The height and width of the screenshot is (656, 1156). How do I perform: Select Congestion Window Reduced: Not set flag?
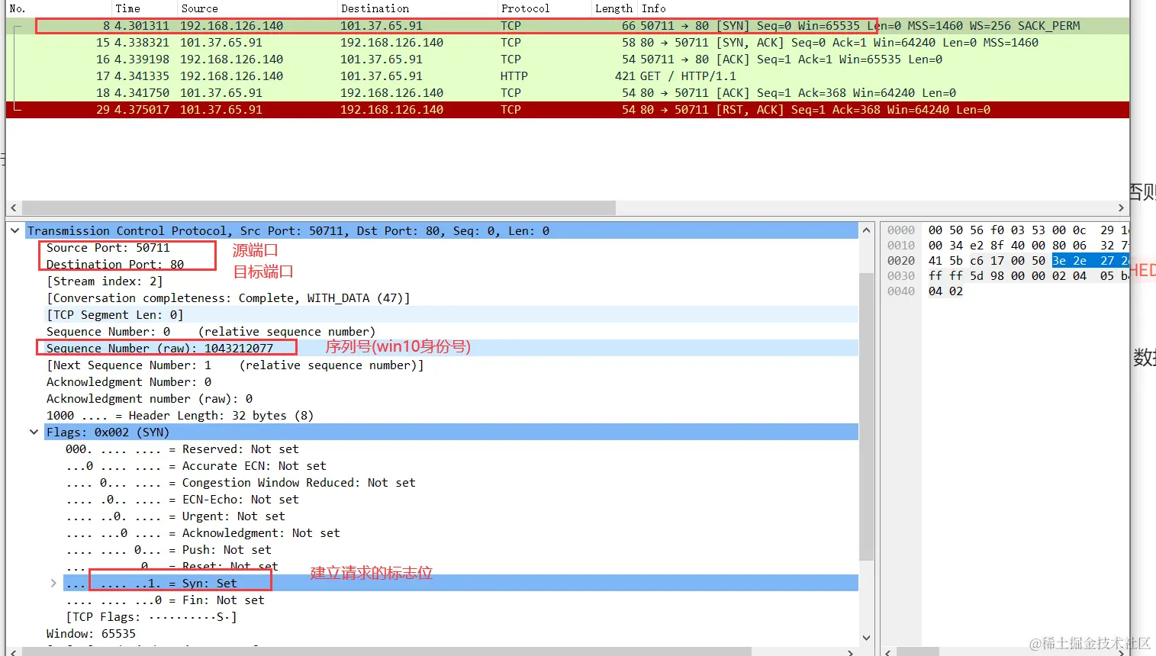coord(241,482)
